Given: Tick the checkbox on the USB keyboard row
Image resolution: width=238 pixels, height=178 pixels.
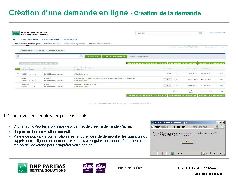Looking at the screenshot, I should point(18,80).
